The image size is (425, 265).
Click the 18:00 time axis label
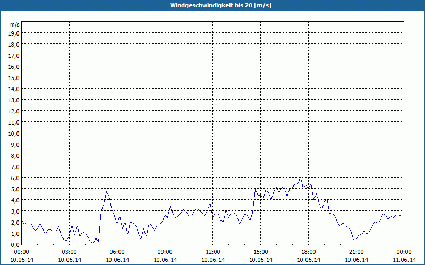tap(309, 252)
